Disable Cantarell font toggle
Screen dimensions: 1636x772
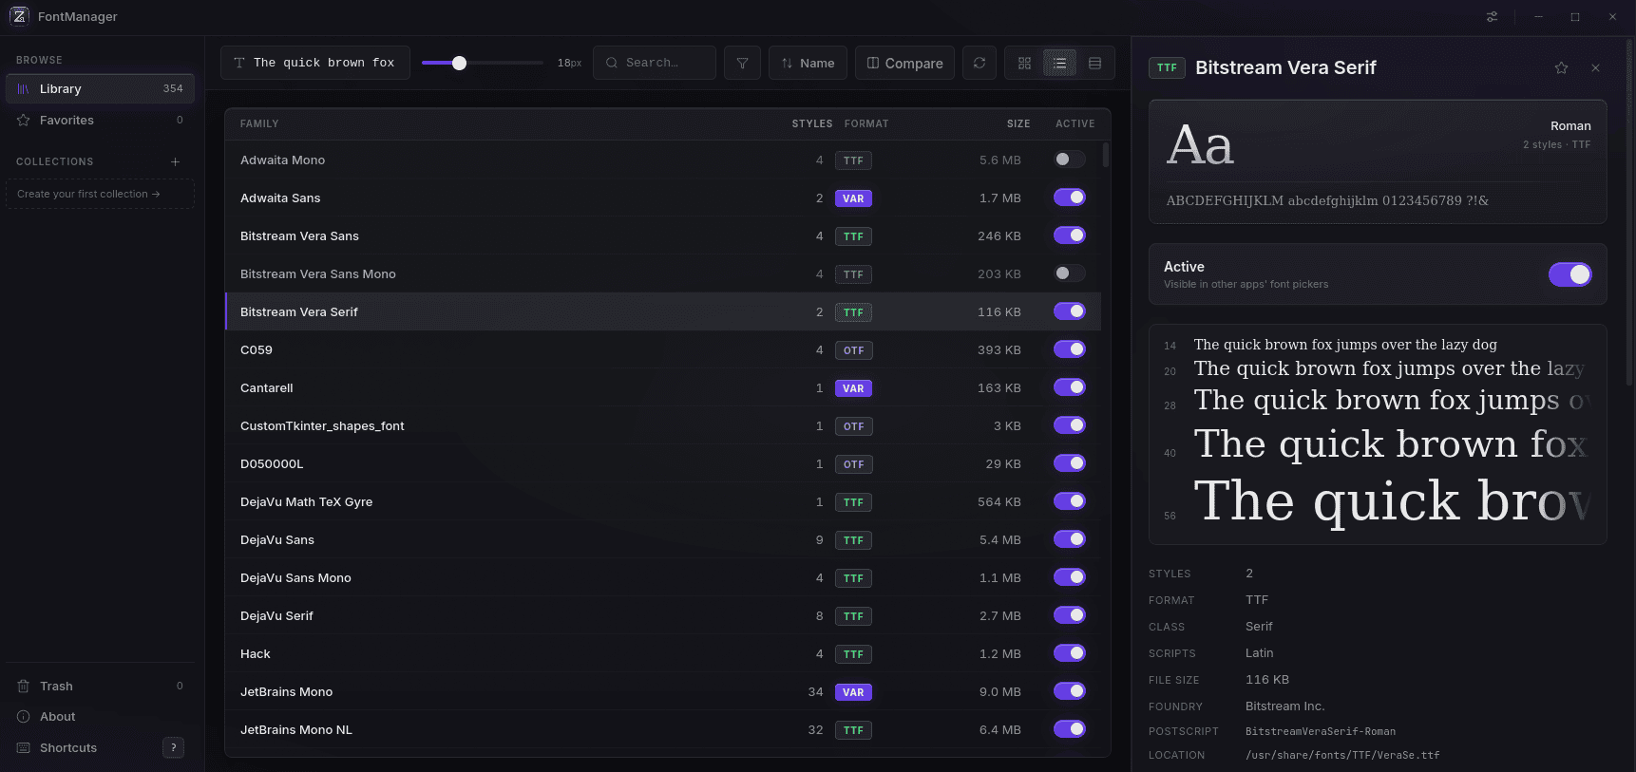(1070, 387)
